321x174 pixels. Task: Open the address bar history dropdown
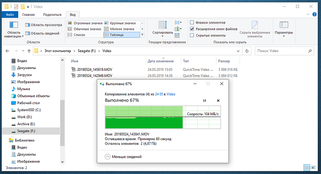pyautogui.click(x=238, y=51)
